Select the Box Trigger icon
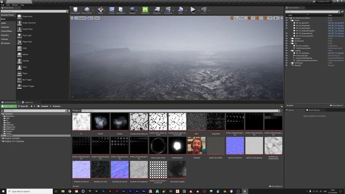The image size is (345, 194). coord(19,80)
